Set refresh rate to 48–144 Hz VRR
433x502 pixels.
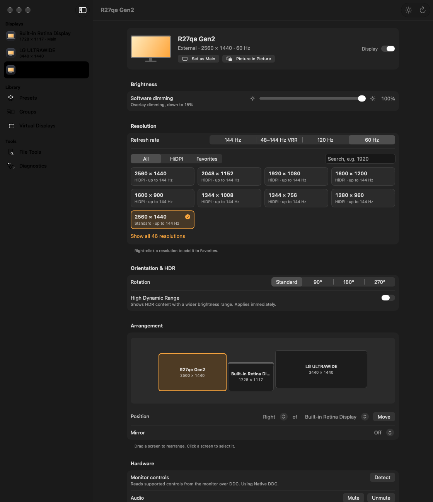279,140
